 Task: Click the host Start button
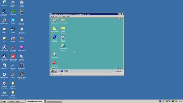pos(3,101)
